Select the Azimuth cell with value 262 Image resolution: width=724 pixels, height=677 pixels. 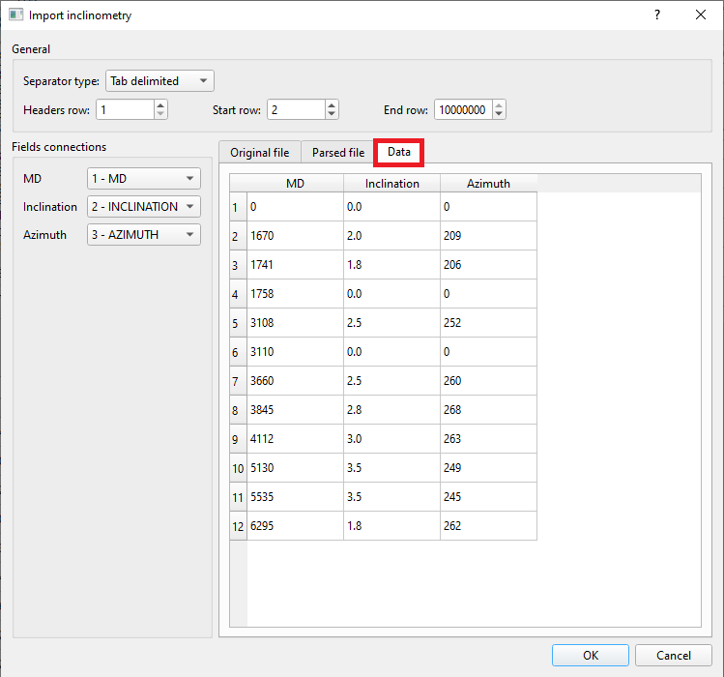pyautogui.click(x=488, y=526)
